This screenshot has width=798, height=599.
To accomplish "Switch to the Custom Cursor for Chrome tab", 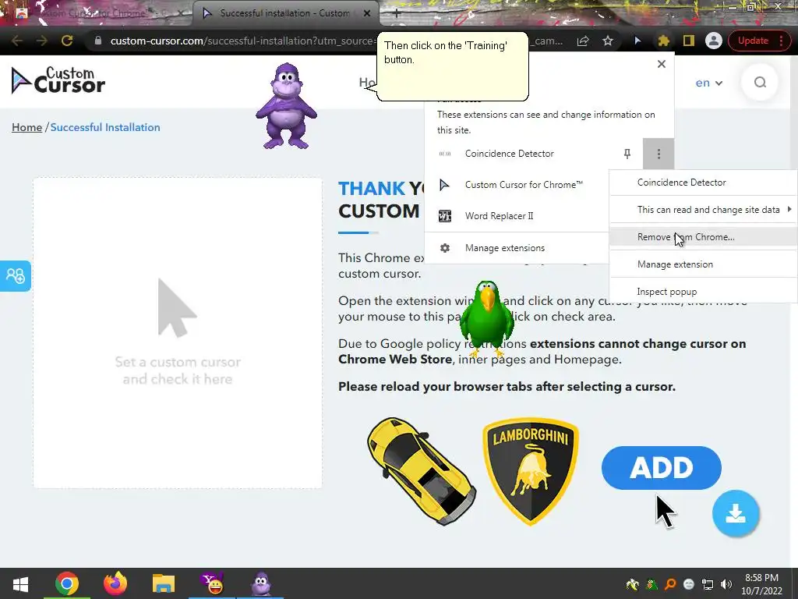I will 97,13.
